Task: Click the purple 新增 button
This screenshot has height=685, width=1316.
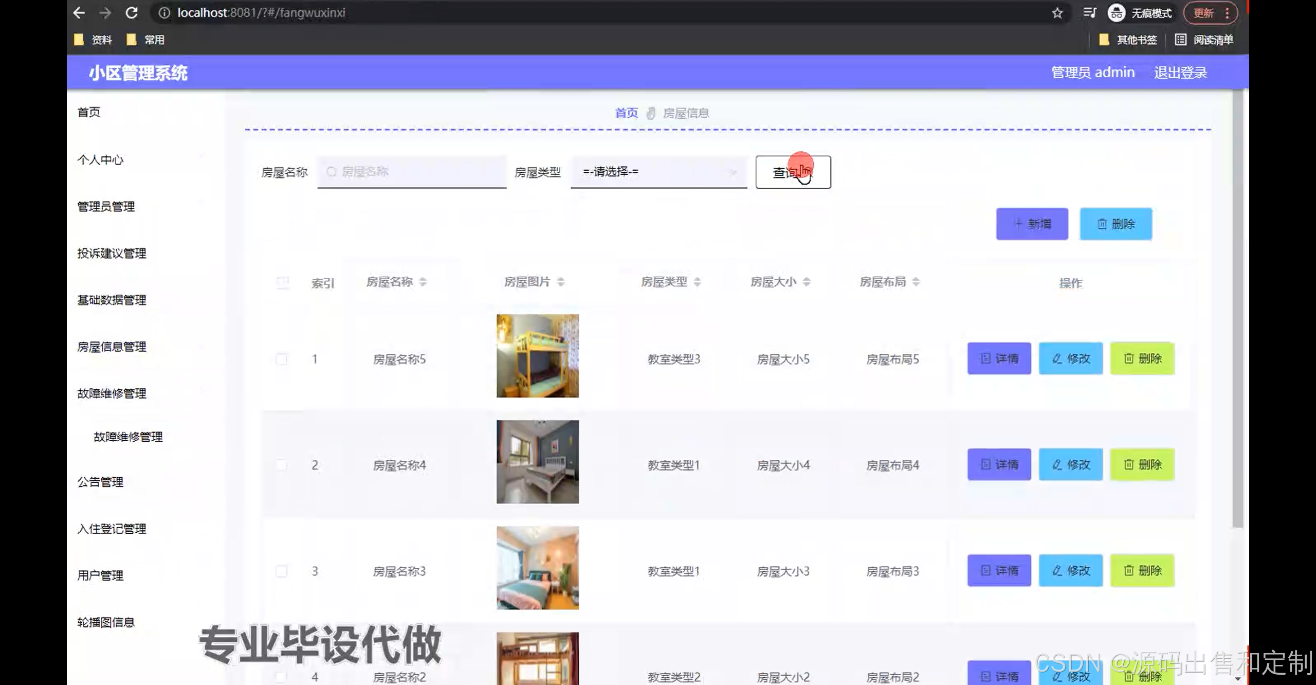Action: point(1032,224)
